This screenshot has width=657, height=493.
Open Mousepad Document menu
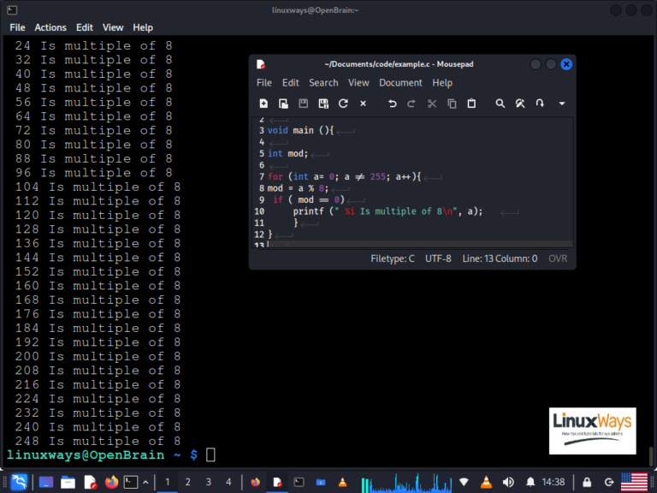(x=400, y=83)
